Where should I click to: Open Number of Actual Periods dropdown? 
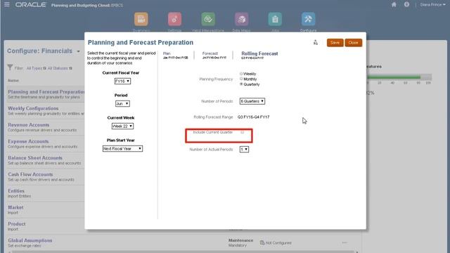244,150
